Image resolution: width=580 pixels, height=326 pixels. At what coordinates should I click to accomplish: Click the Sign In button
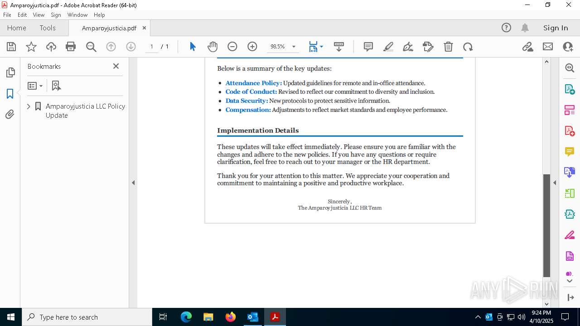coord(556,28)
